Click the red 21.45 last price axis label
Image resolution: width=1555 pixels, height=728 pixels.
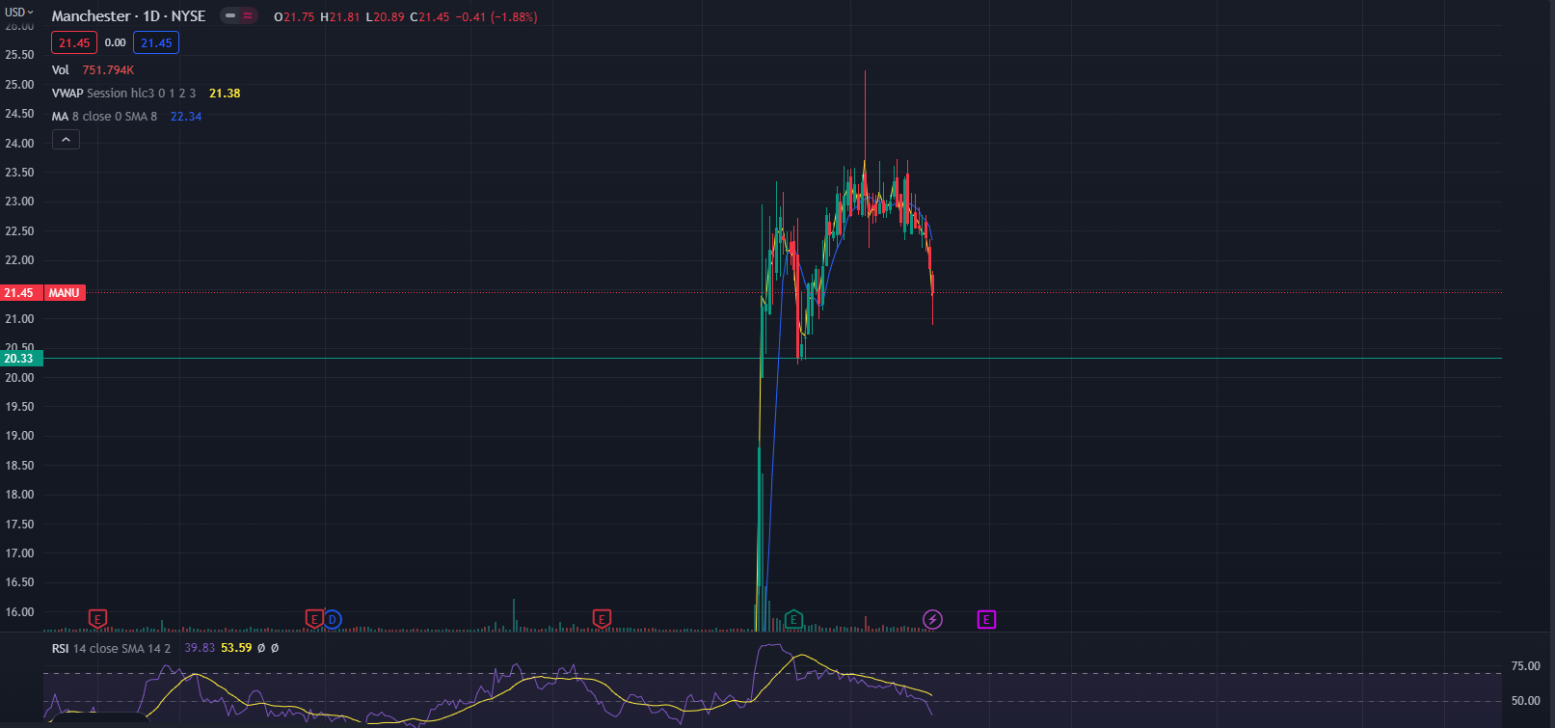click(x=19, y=293)
